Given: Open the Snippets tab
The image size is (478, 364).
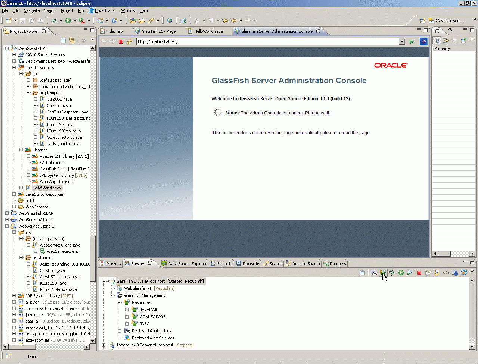Looking at the screenshot, I should click(221, 264).
